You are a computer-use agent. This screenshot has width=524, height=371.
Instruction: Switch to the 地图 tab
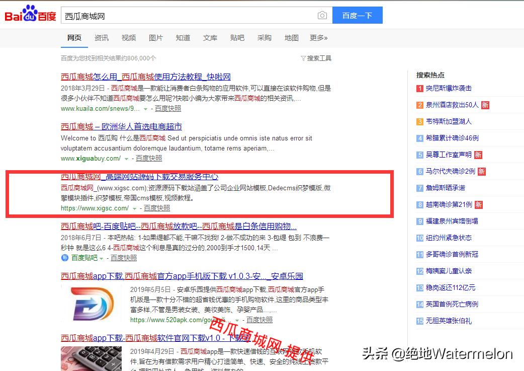click(x=291, y=38)
